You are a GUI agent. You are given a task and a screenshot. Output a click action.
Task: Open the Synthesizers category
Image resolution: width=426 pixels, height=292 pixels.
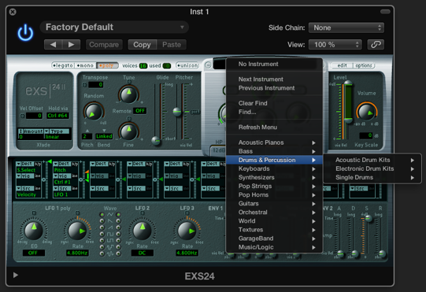[x=274, y=177]
